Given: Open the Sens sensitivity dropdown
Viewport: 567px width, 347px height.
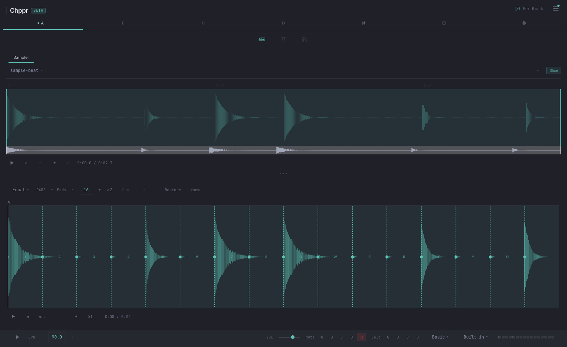Looking at the screenshot, I should coord(142,190).
